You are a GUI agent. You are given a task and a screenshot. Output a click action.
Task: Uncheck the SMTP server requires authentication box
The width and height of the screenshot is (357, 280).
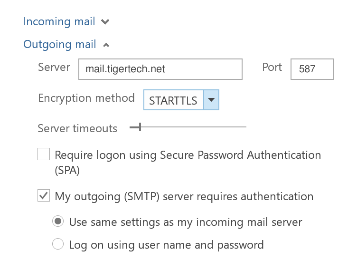[x=44, y=196]
